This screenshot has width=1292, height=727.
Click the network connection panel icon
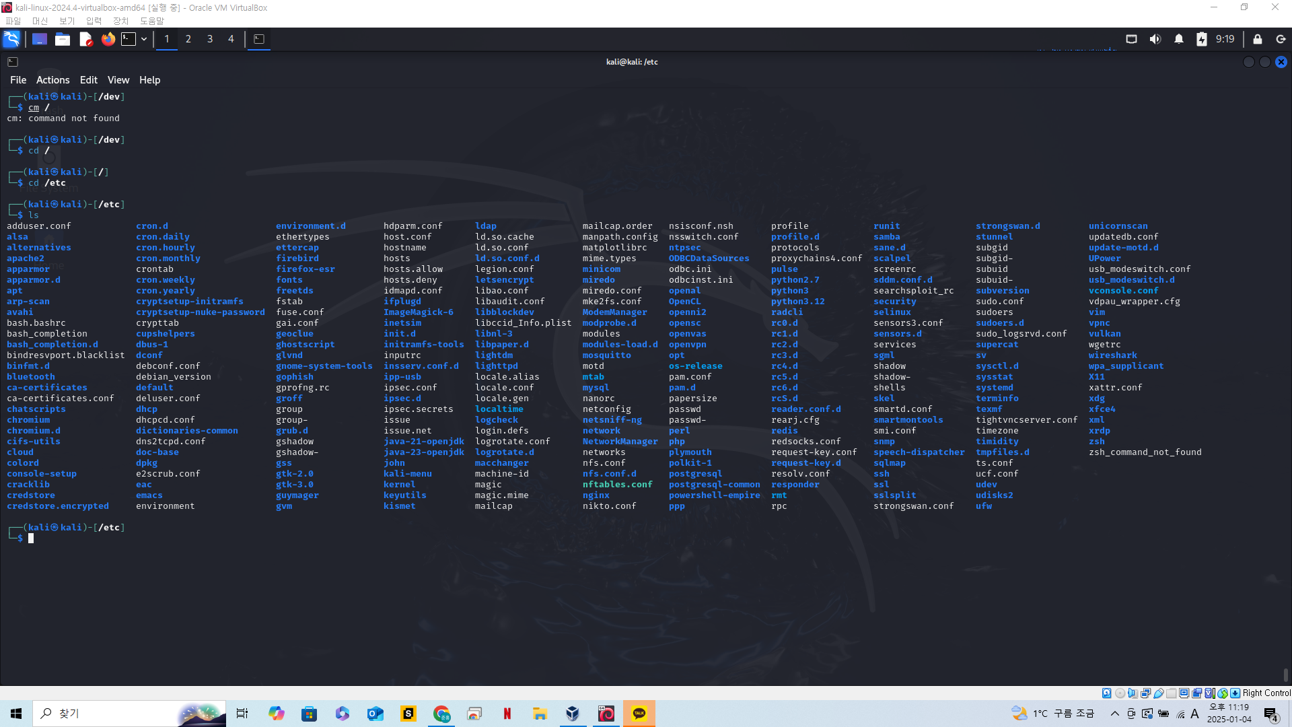[1131, 39]
